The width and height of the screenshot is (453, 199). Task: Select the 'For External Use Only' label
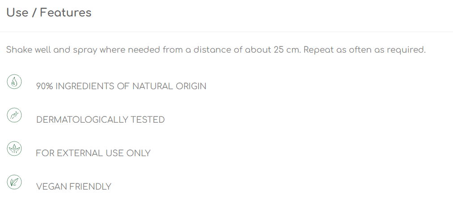click(x=93, y=153)
